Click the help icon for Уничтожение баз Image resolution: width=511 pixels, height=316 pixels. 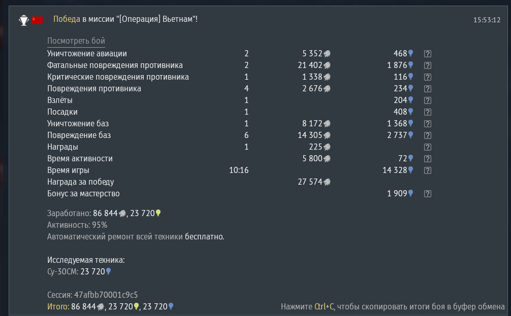click(428, 124)
